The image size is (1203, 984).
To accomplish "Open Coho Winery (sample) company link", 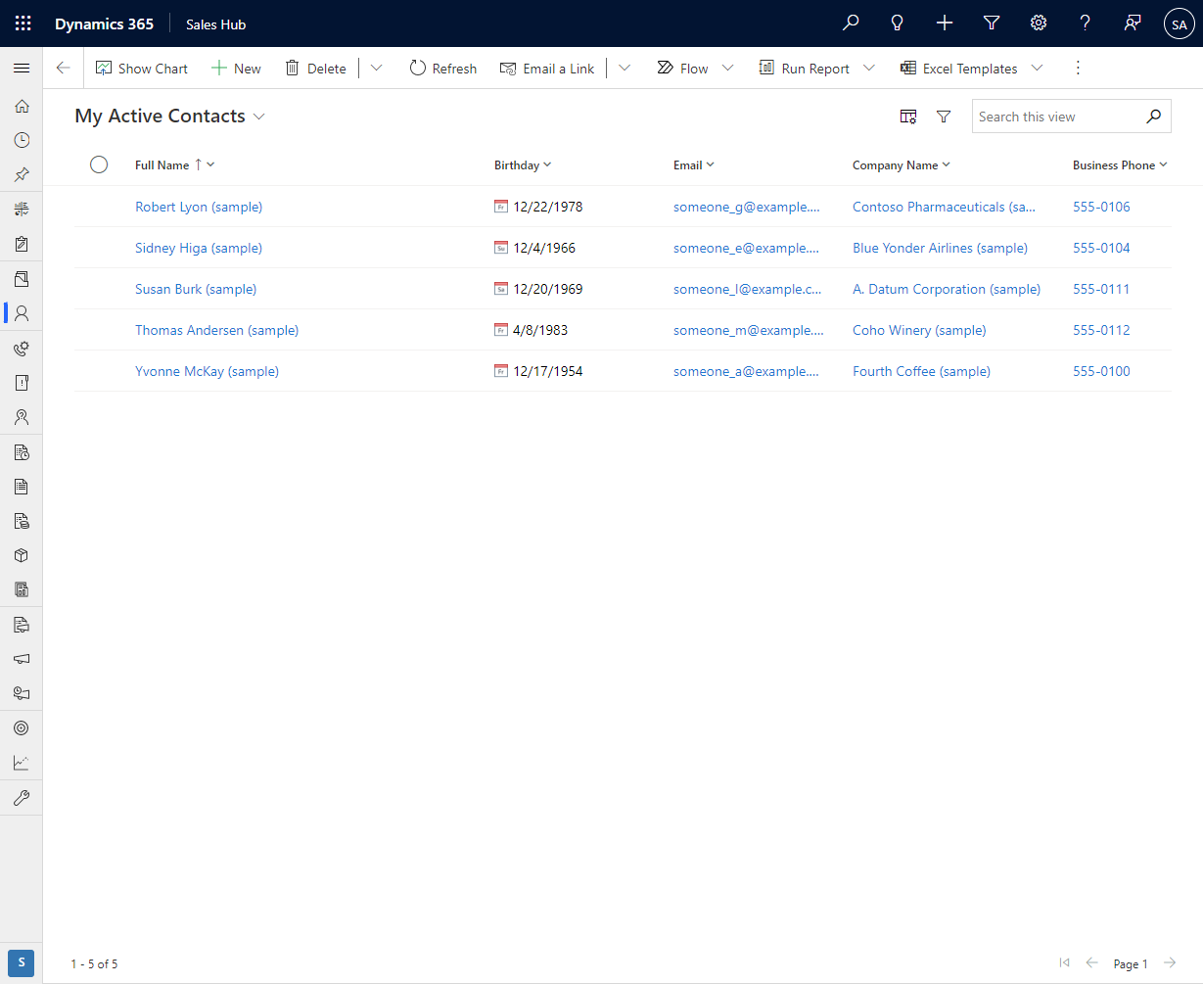I will click(x=919, y=330).
